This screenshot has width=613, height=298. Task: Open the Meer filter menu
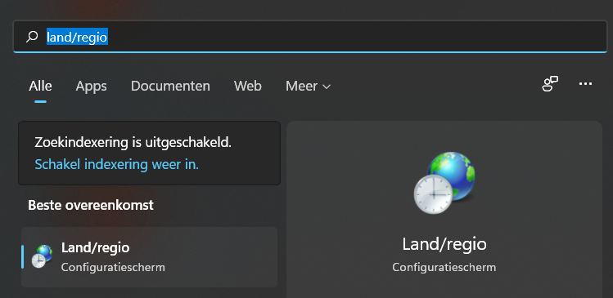click(308, 86)
